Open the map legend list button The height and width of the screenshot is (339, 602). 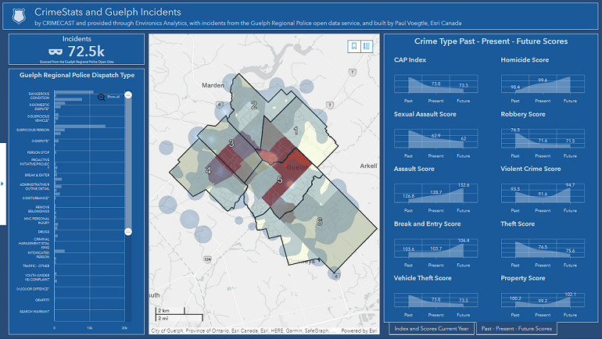[x=366, y=46]
